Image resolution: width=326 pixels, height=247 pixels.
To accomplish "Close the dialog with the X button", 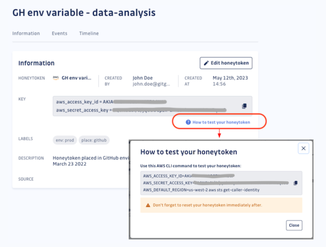I will (303, 148).
